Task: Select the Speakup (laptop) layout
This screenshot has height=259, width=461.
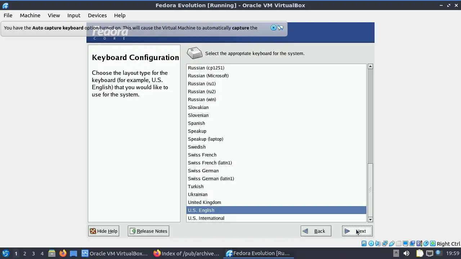Action: coord(276,139)
